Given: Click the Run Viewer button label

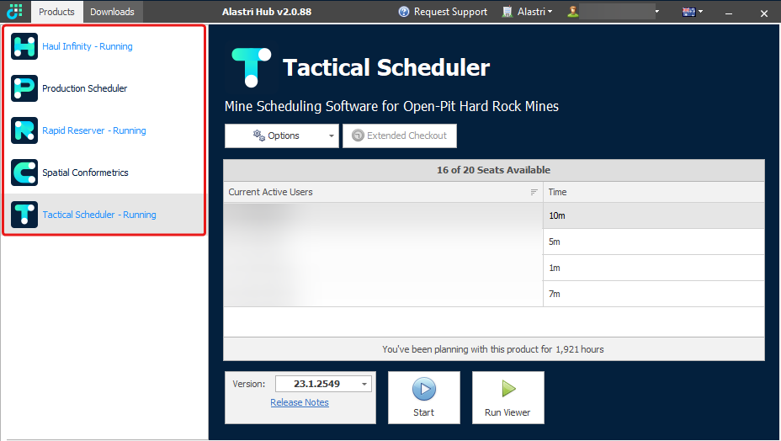Looking at the screenshot, I should (x=507, y=412).
